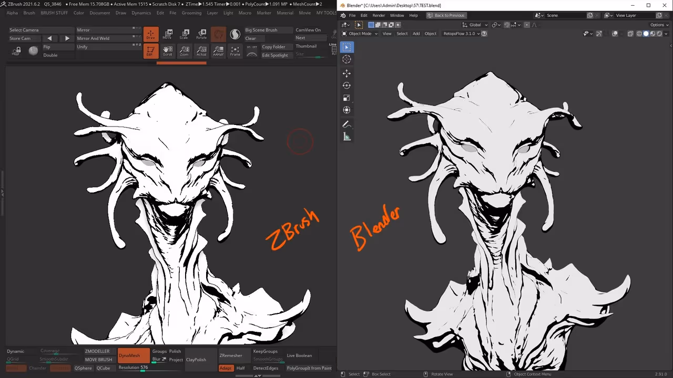Open the editor type dropdown in Blender header
Image resolution: width=673 pixels, height=378 pixels.
(x=346, y=25)
